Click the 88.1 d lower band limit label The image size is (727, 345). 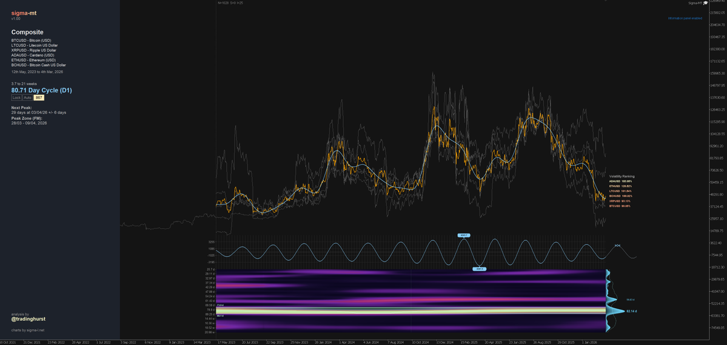(x=220, y=316)
